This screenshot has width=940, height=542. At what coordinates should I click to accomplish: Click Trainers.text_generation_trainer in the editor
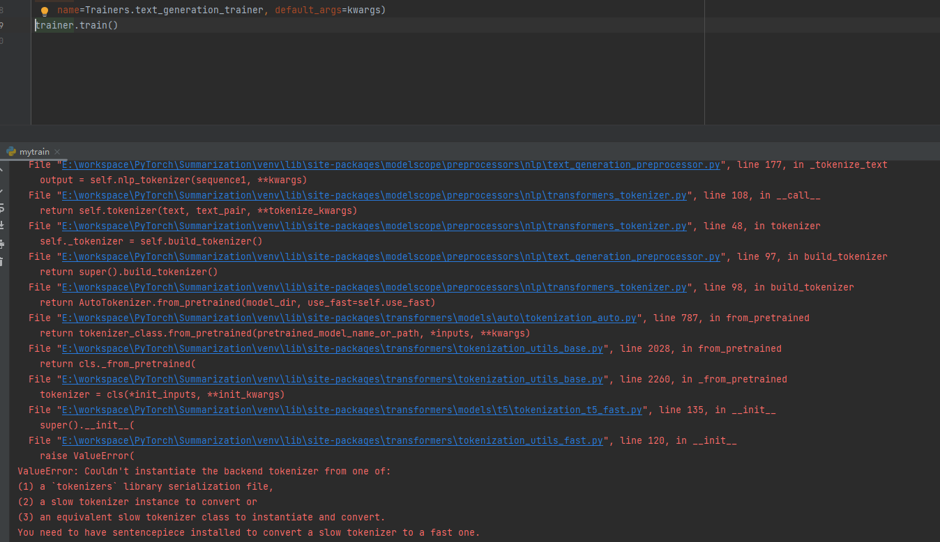pos(174,10)
